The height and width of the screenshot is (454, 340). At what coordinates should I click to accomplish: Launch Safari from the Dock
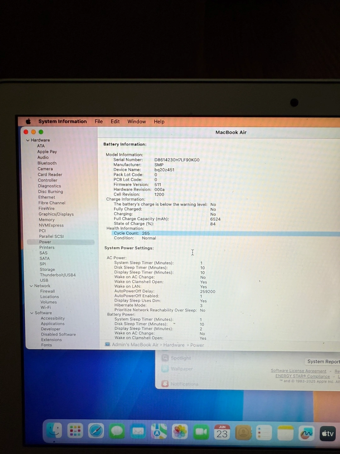pyautogui.click(x=96, y=431)
